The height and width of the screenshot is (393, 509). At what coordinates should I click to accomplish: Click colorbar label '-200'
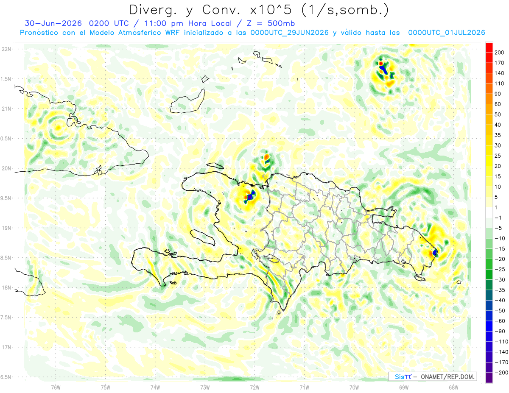[x=501, y=373]
